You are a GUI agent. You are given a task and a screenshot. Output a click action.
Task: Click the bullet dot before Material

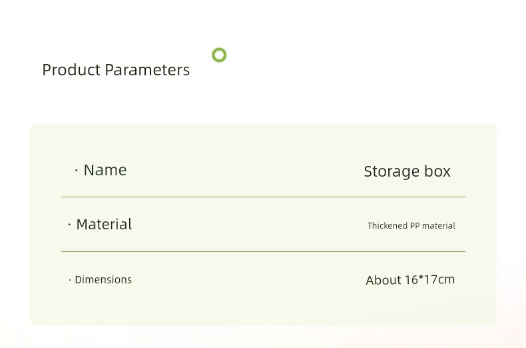pos(69,225)
